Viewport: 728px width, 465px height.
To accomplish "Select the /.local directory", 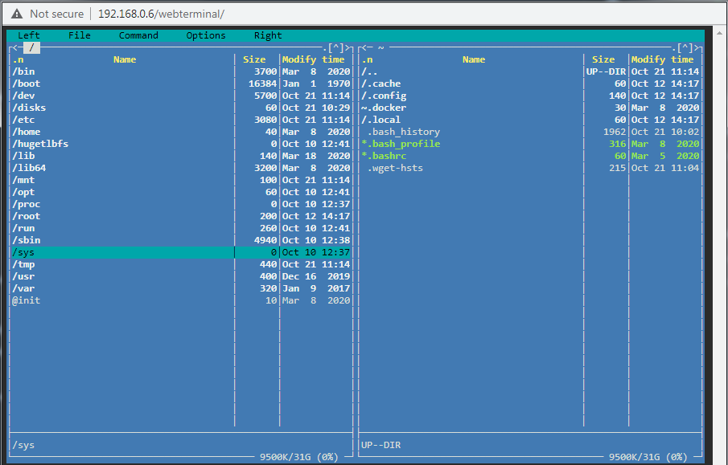I will tap(530, 120).
